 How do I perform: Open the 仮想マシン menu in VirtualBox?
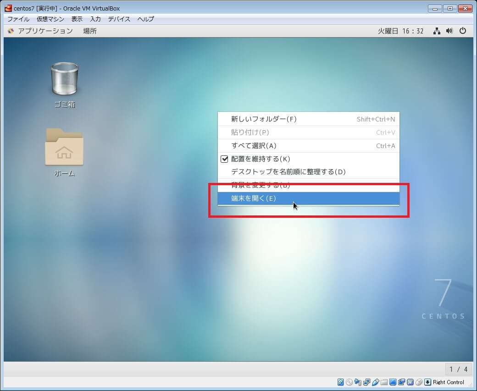(50, 19)
